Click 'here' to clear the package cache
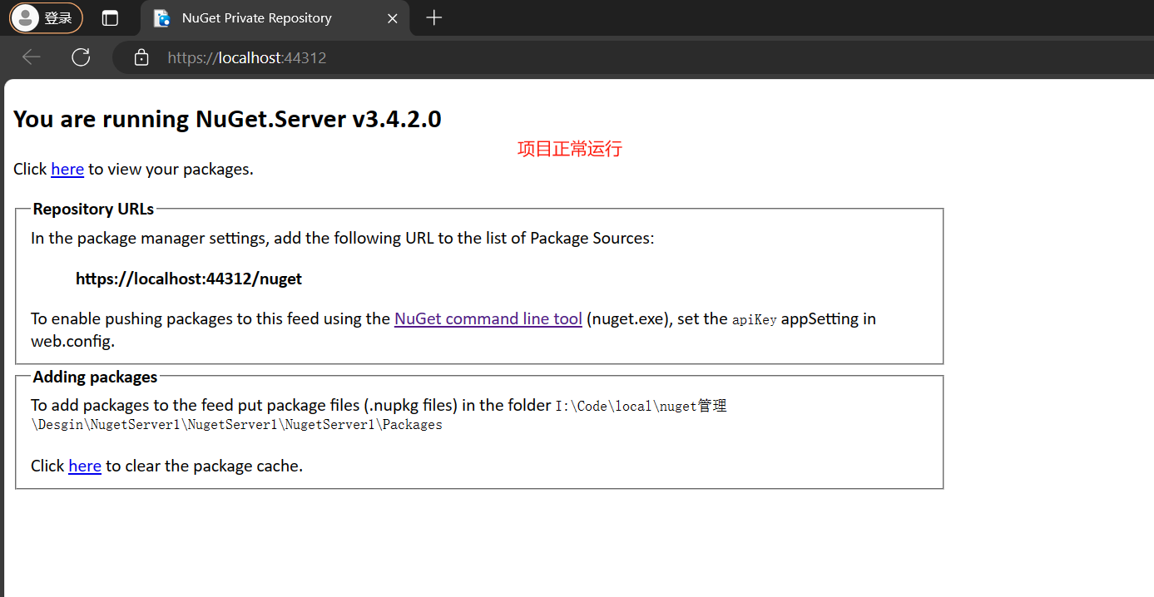 (x=85, y=466)
